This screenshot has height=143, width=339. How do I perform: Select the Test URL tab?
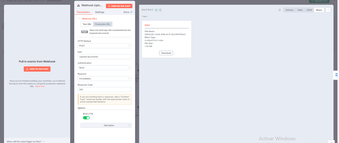click(87, 24)
